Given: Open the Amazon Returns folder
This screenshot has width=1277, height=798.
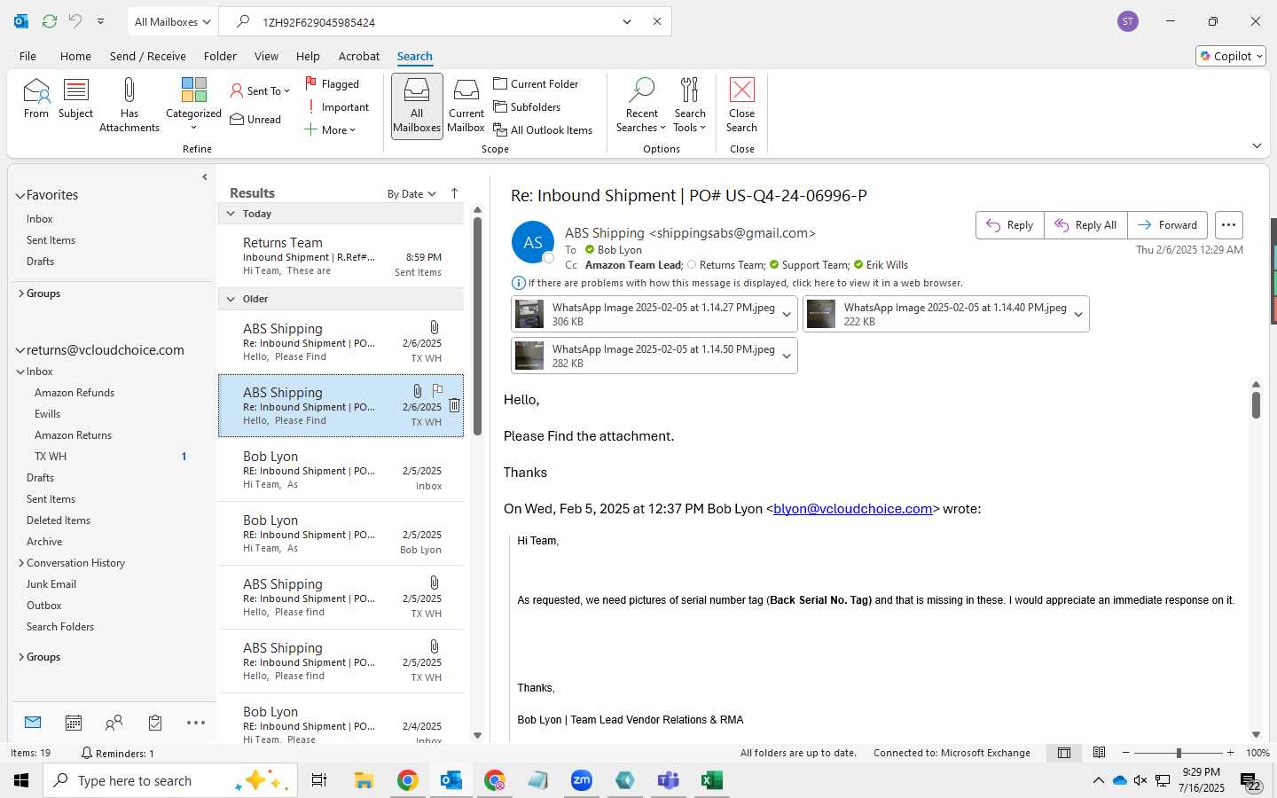Looking at the screenshot, I should pyautogui.click(x=73, y=435).
